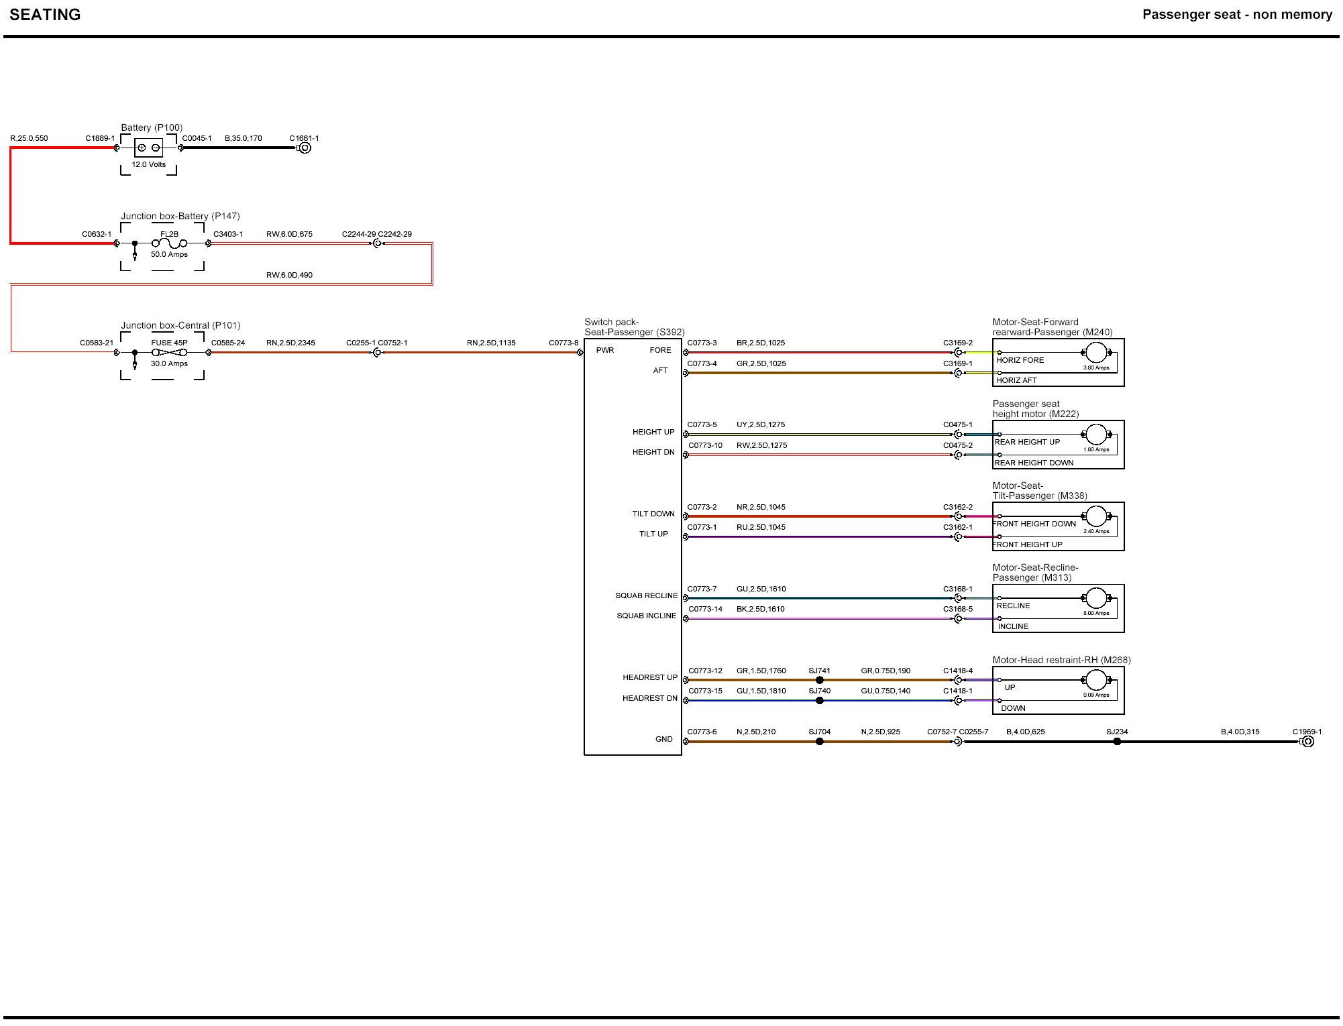Click the SJ704 splice on ground wire
Image resolution: width=1343 pixels, height=1026 pixels.
click(819, 742)
